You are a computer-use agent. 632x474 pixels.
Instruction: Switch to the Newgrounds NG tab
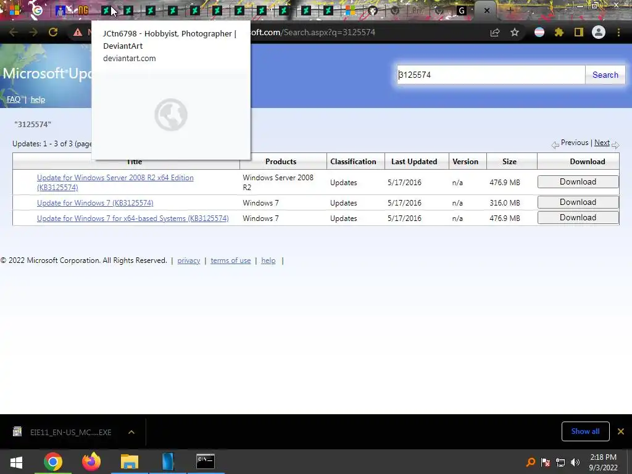click(83, 10)
